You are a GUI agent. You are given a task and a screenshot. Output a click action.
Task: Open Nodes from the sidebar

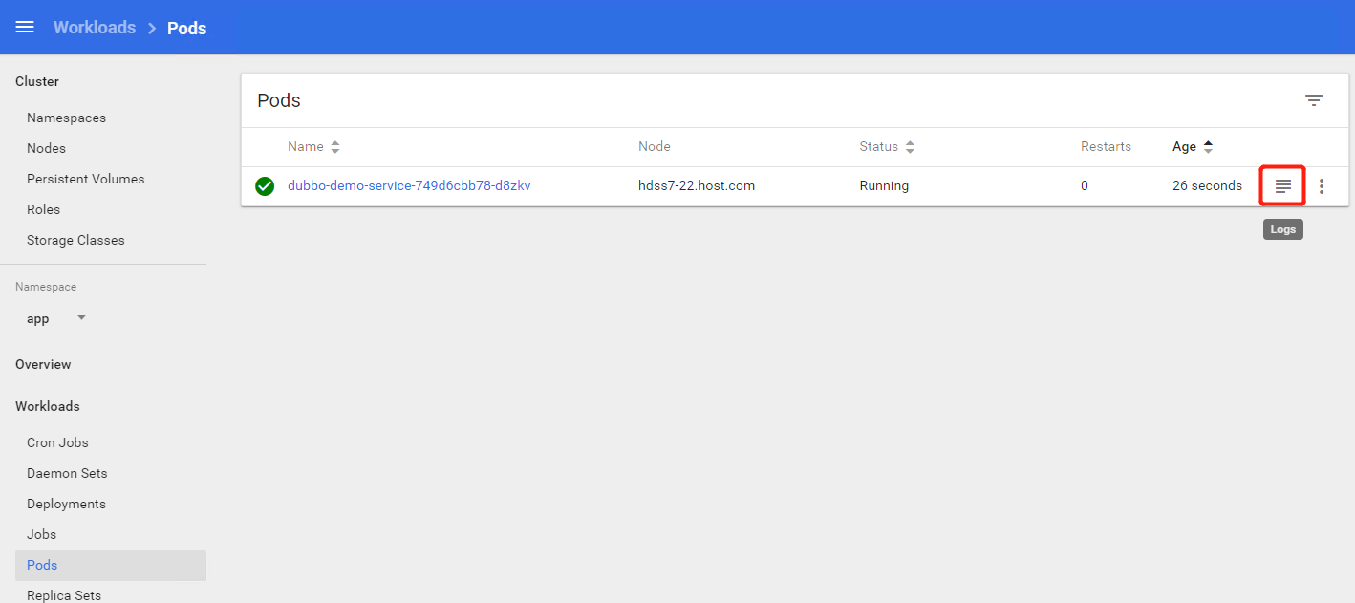click(x=46, y=149)
